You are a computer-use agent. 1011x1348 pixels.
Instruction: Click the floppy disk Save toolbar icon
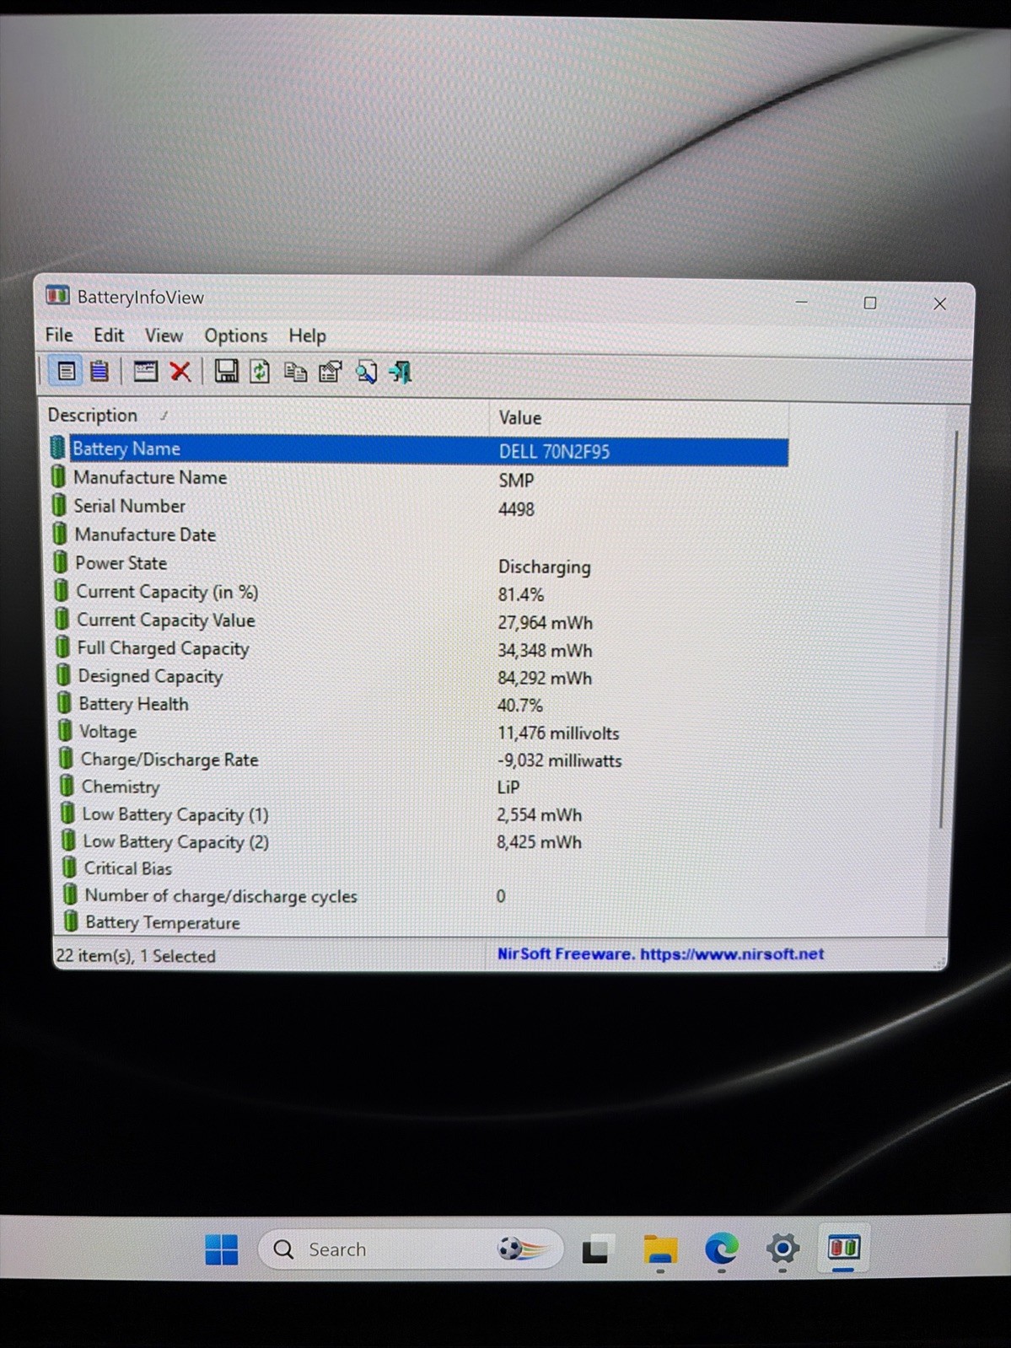[226, 372]
